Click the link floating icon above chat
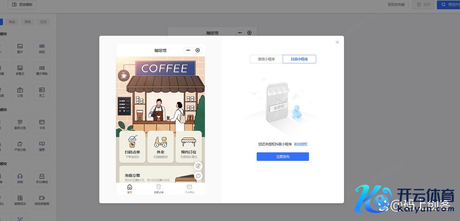 coord(199,166)
